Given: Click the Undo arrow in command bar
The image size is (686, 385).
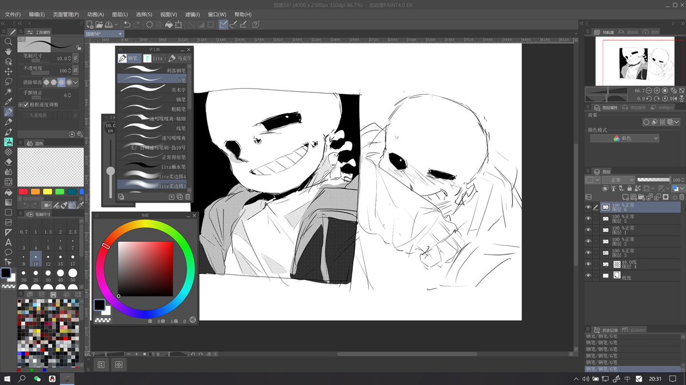Looking at the screenshot, I should coord(127,25).
